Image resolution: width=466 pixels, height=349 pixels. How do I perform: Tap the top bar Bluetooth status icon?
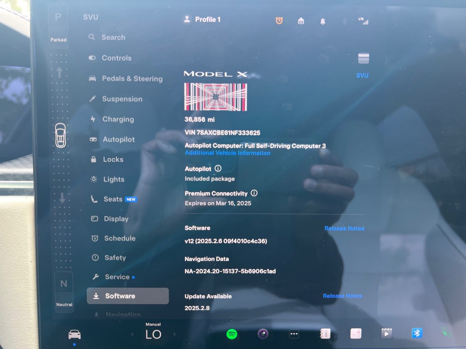344,21
